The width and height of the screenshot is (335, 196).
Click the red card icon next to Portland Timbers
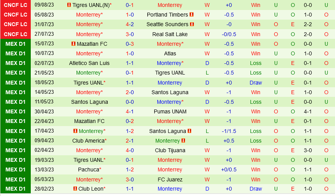(192, 15)
